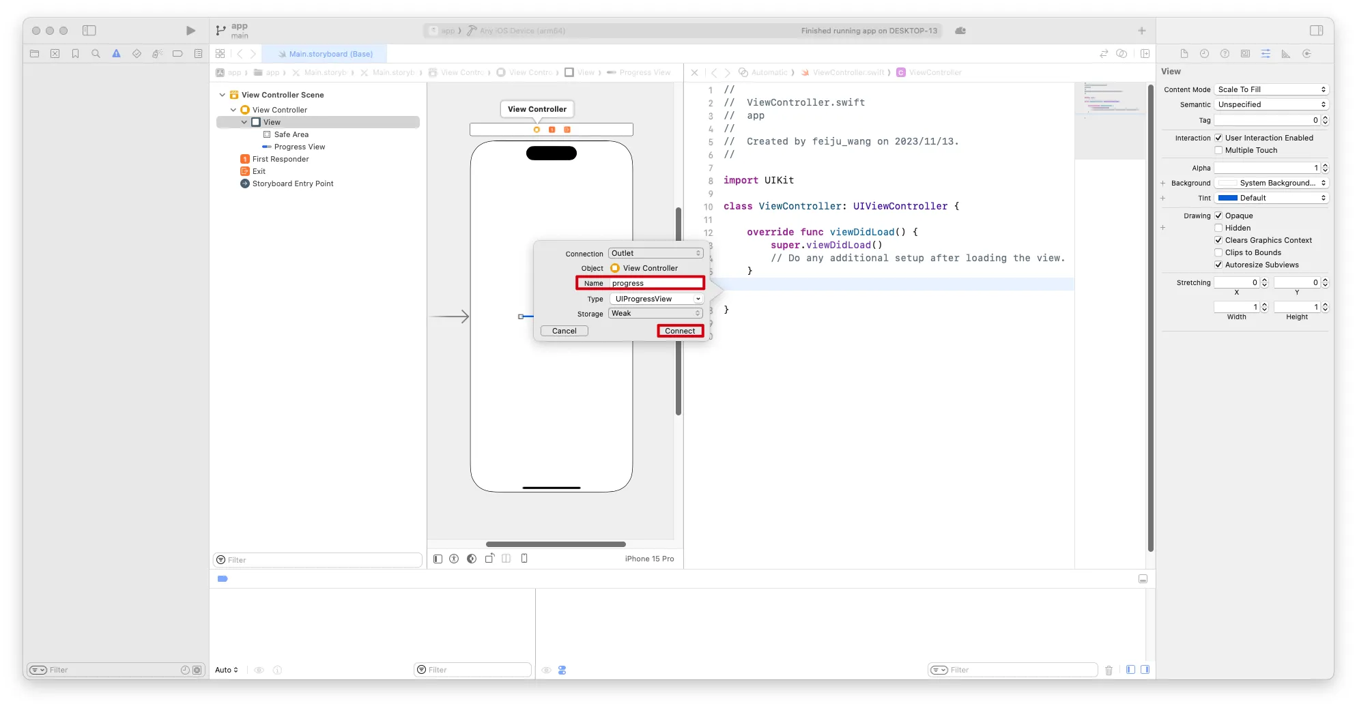Screen dimensions: 1357x708
Task: Click the add library plus icon
Action: tap(1142, 31)
